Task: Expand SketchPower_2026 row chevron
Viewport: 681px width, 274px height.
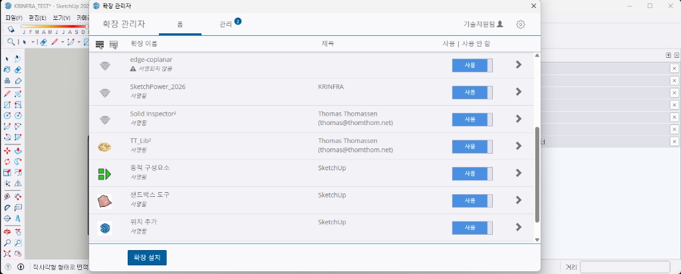Action: [518, 92]
